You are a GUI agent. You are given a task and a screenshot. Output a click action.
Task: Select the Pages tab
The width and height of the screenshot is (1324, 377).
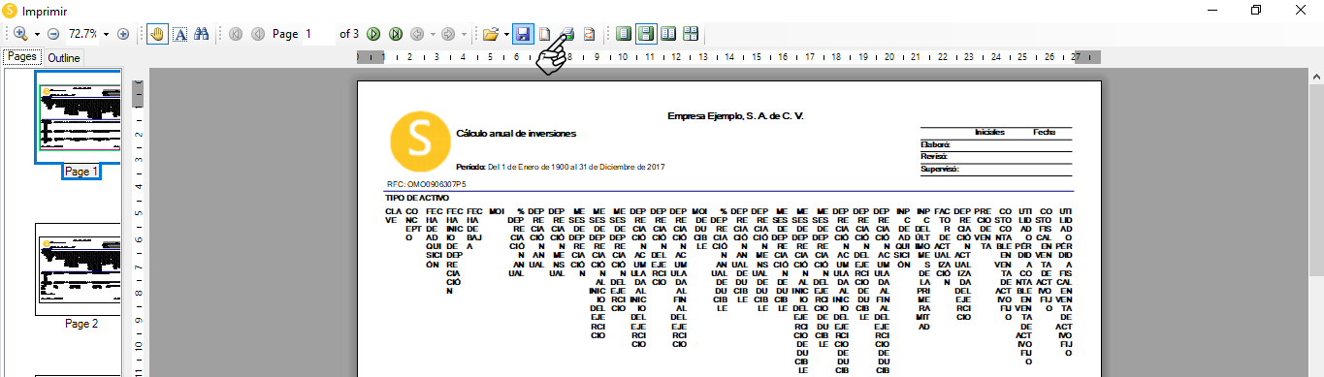pyautogui.click(x=21, y=57)
